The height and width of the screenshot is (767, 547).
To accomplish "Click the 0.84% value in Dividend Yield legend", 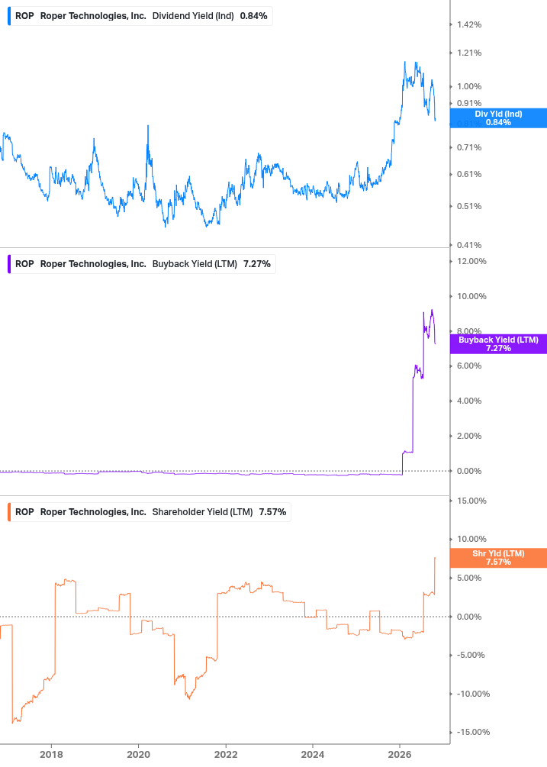I will coord(254,16).
